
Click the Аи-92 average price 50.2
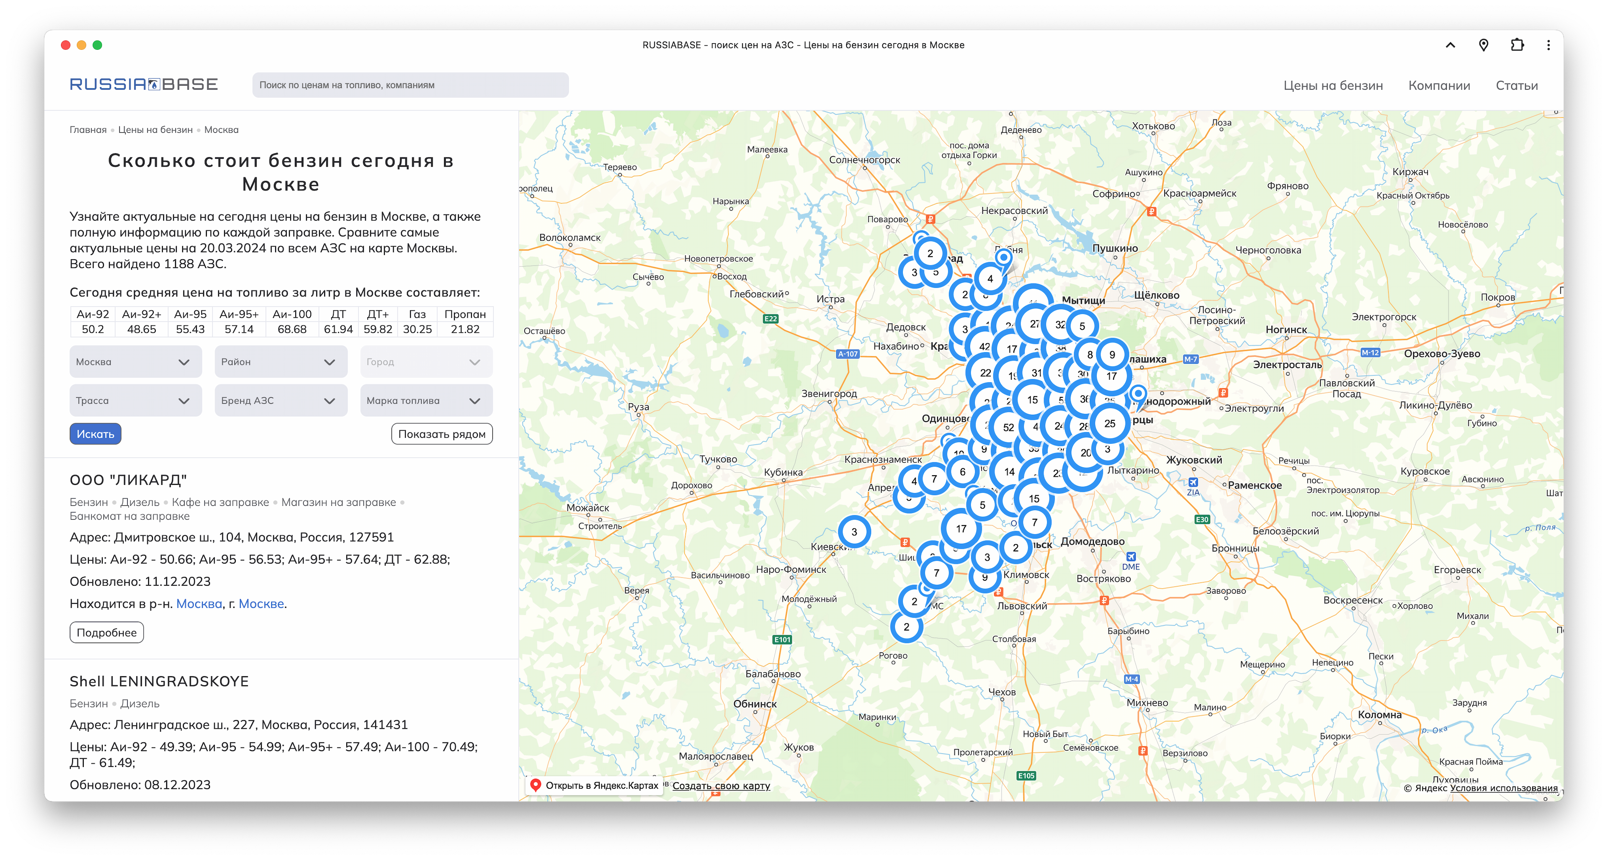click(93, 330)
